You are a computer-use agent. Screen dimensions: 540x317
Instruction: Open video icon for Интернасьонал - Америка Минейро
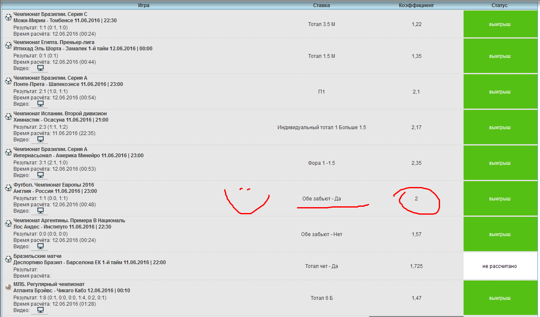[x=40, y=175]
